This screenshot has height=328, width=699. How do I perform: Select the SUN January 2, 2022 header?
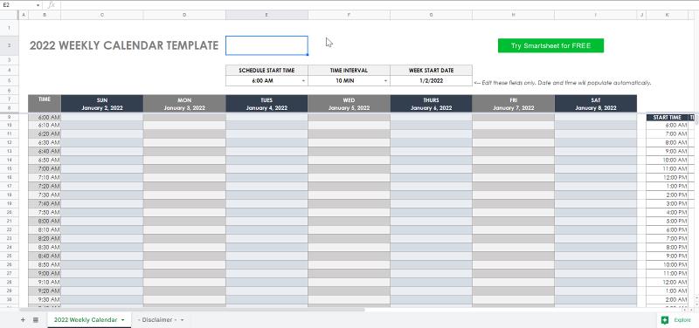coord(102,104)
